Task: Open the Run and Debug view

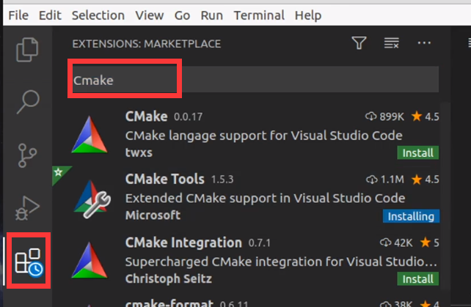Action: [x=27, y=208]
